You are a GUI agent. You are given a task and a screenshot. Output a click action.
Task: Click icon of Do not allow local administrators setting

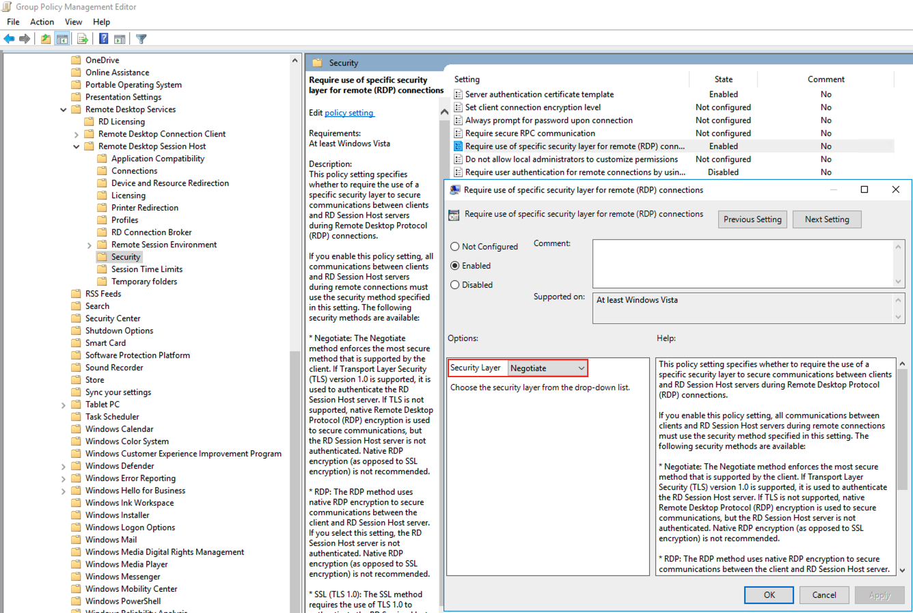coord(459,159)
